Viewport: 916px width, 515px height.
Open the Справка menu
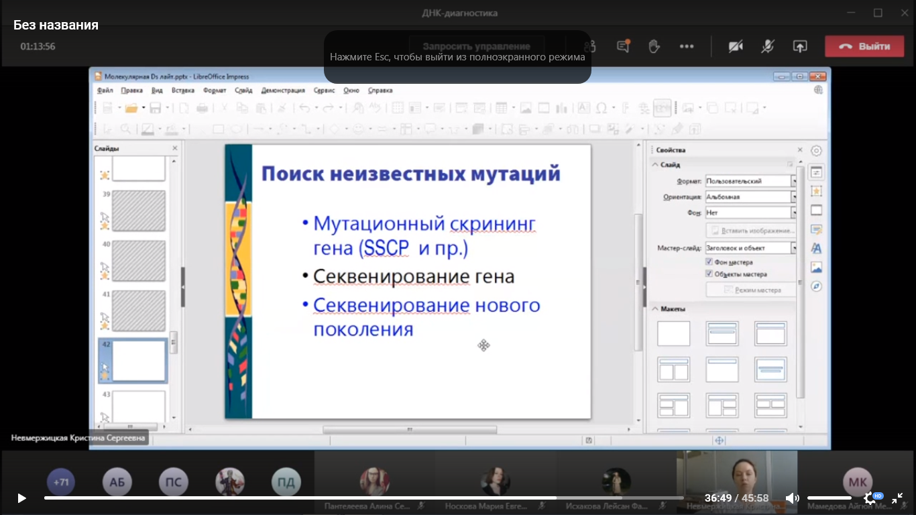click(380, 90)
